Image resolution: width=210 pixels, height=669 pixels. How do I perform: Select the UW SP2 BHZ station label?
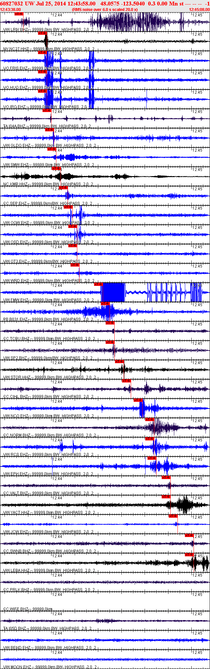(15, 358)
